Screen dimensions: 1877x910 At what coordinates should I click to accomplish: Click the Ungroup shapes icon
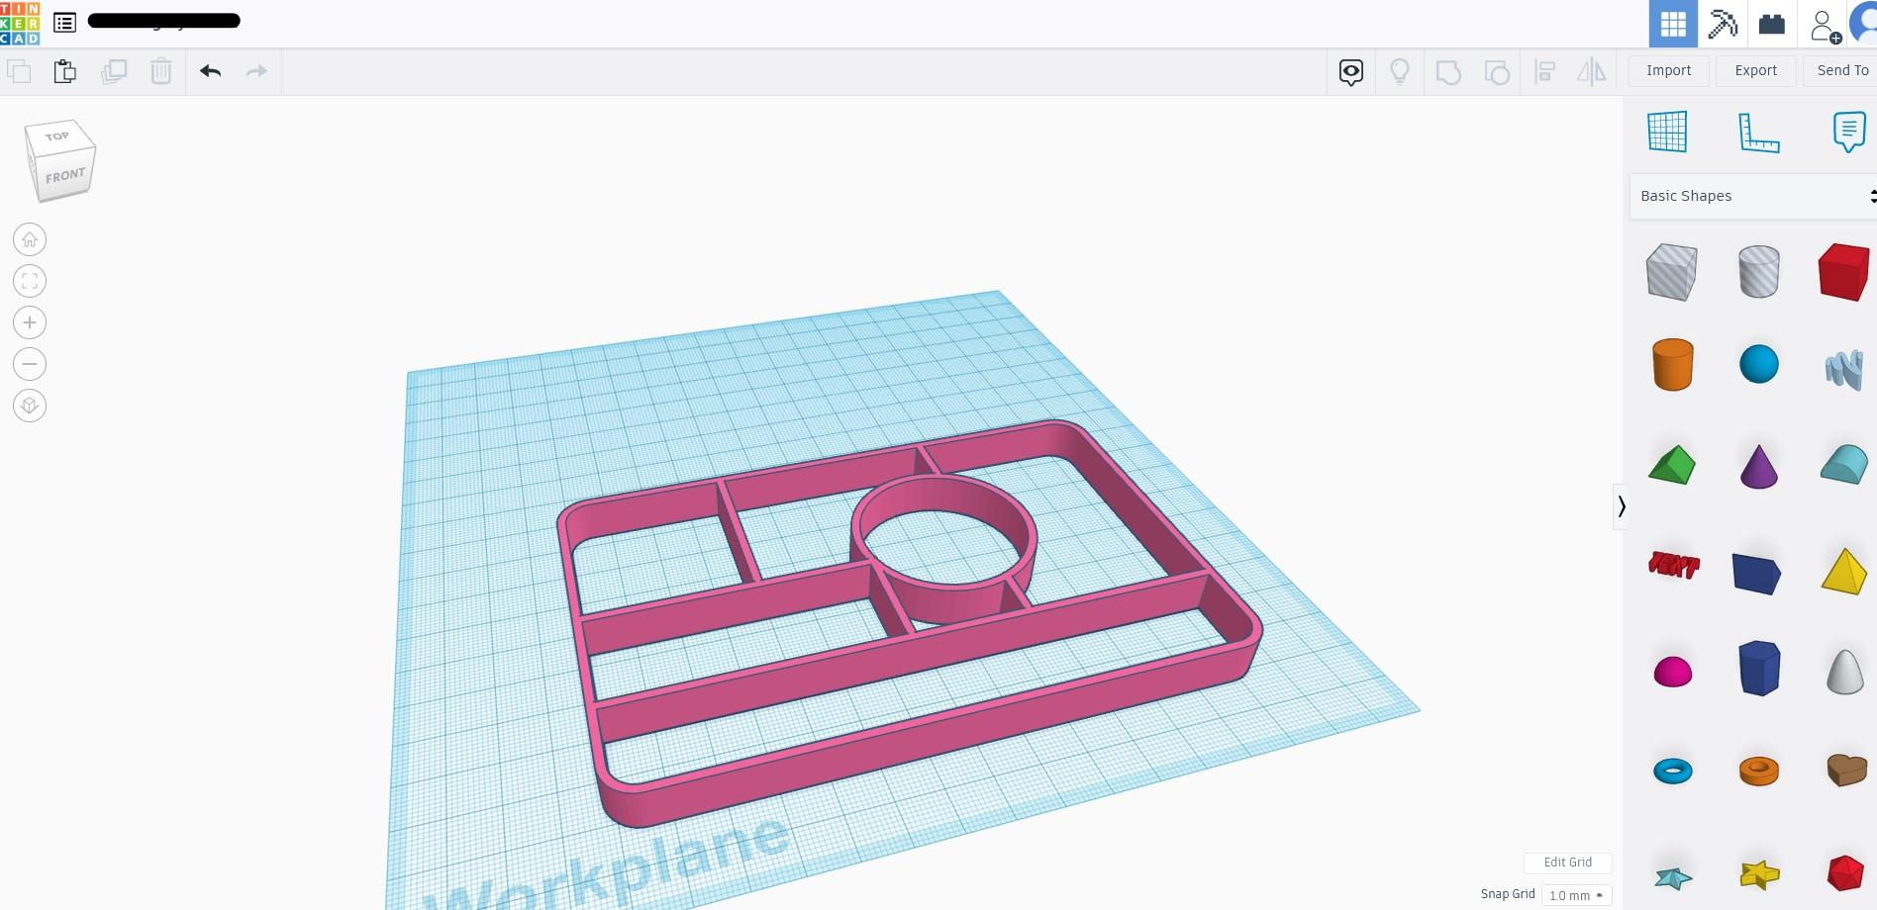[x=1497, y=71]
